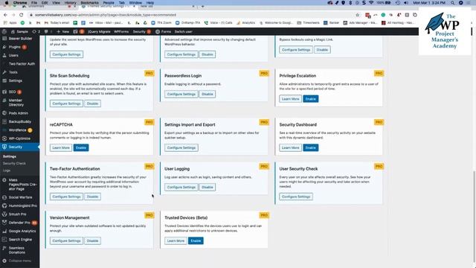Open the People menu
This screenshot has height=268, width=476.
pos(109,2)
